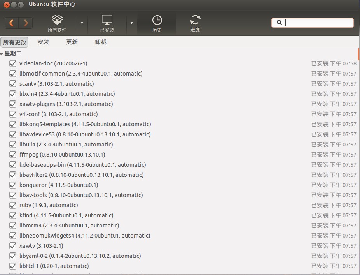360x275 pixels.
Task: Select the text videolan-doc (20070626-1)
Action: point(53,63)
